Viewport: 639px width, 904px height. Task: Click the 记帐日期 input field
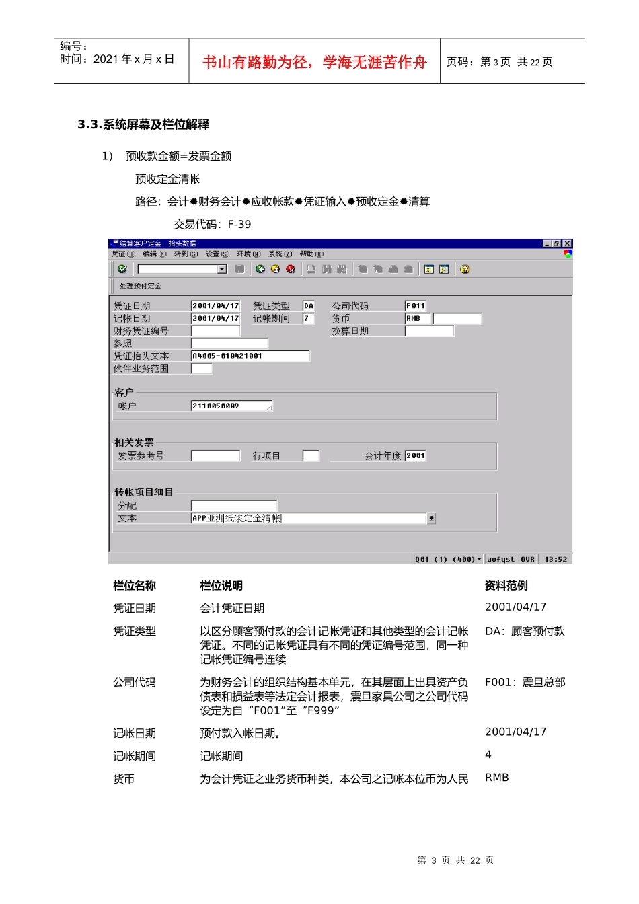tap(216, 319)
